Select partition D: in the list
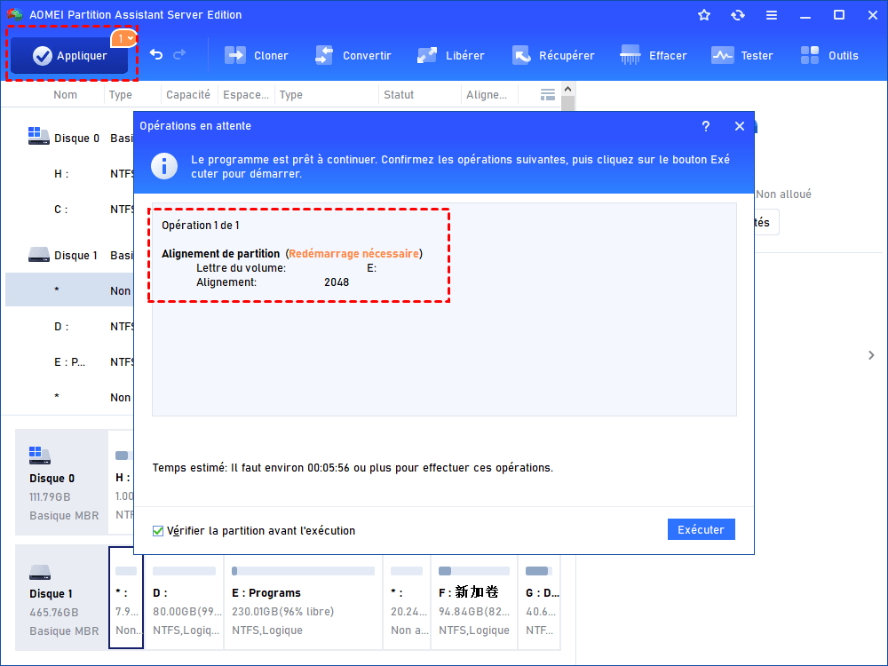 tap(69, 326)
